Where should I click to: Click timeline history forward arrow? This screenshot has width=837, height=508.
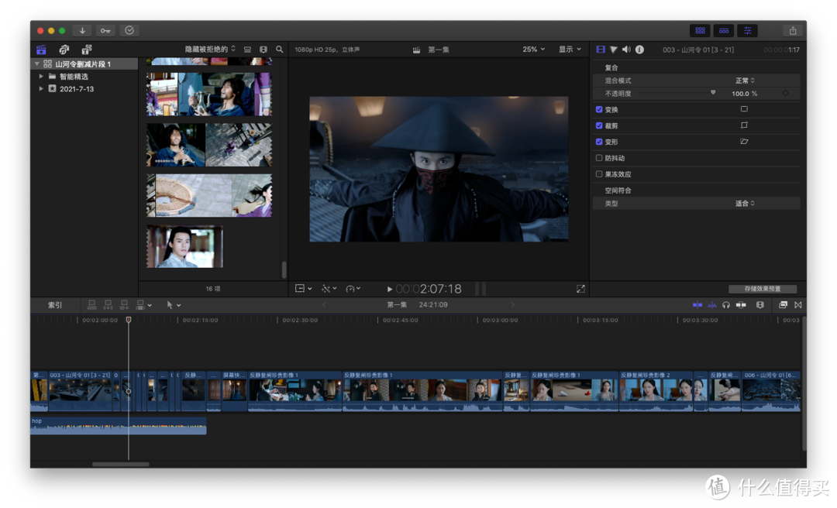[513, 304]
